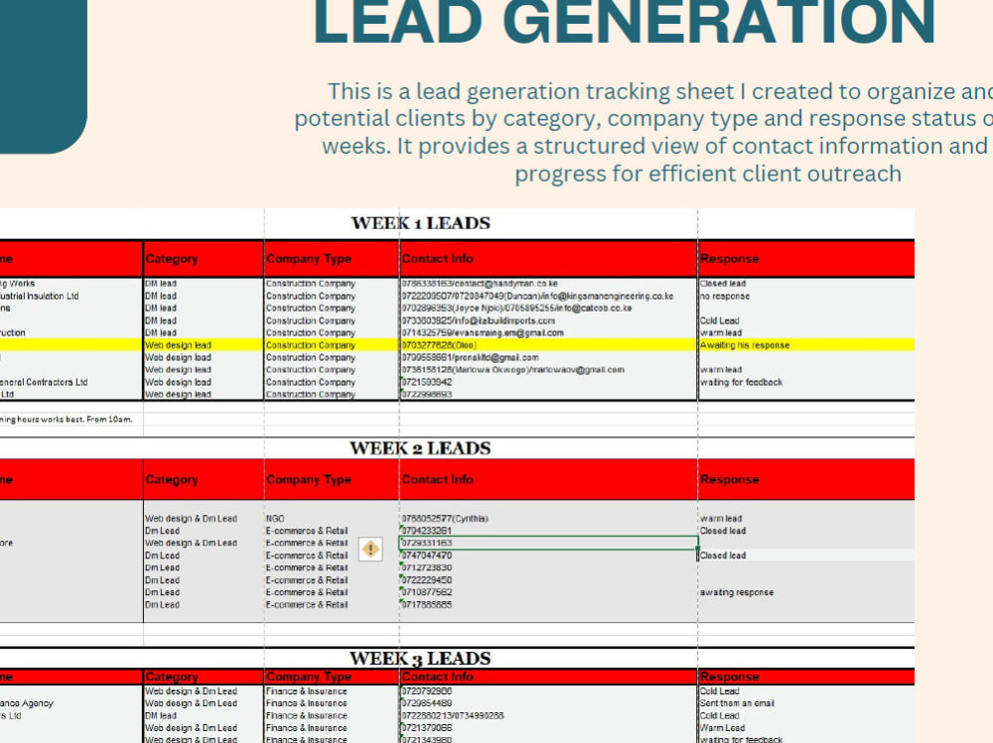The height and width of the screenshot is (743, 993).
Task: Click the 0721593942 contact cell
Action: (x=548, y=382)
